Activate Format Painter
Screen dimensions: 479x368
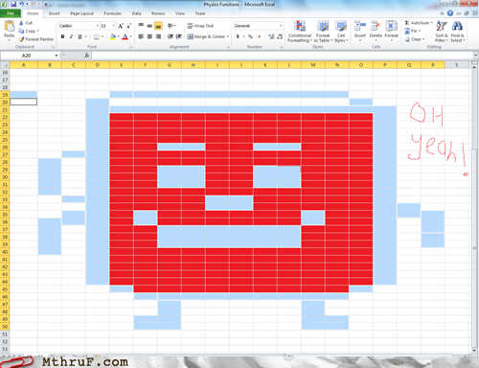coord(36,39)
